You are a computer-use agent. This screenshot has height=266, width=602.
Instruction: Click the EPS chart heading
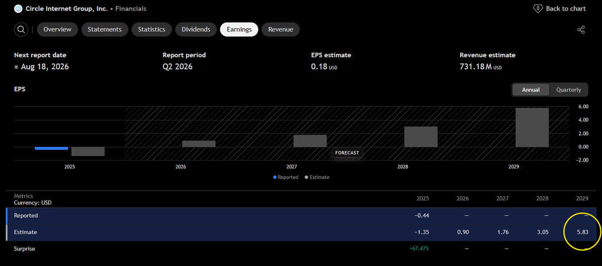tap(20, 89)
